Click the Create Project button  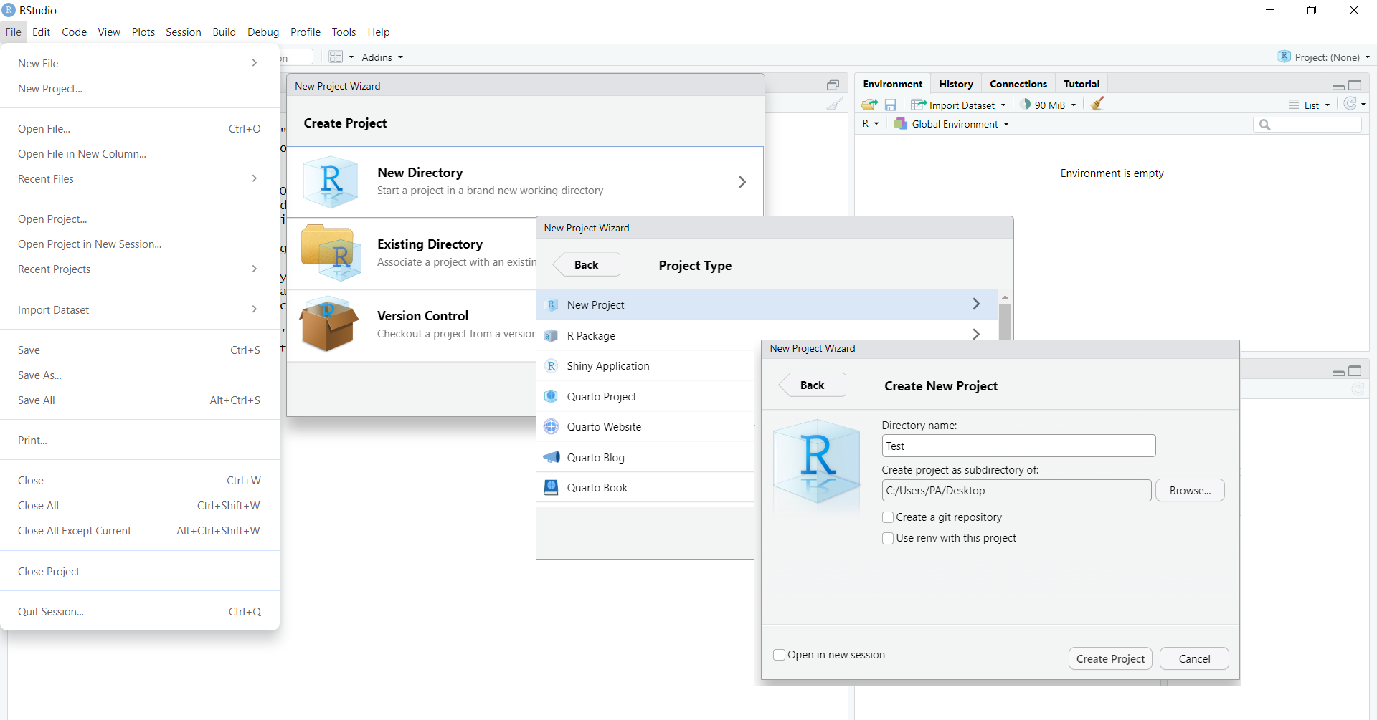(x=1110, y=658)
